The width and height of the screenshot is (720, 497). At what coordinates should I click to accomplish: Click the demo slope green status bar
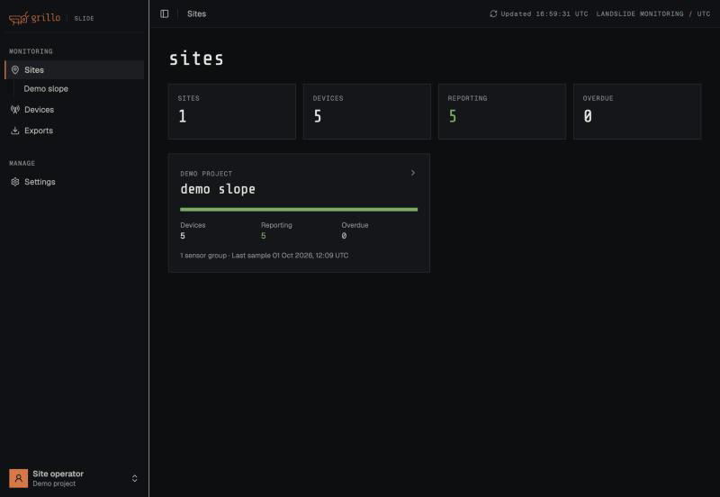coord(299,210)
